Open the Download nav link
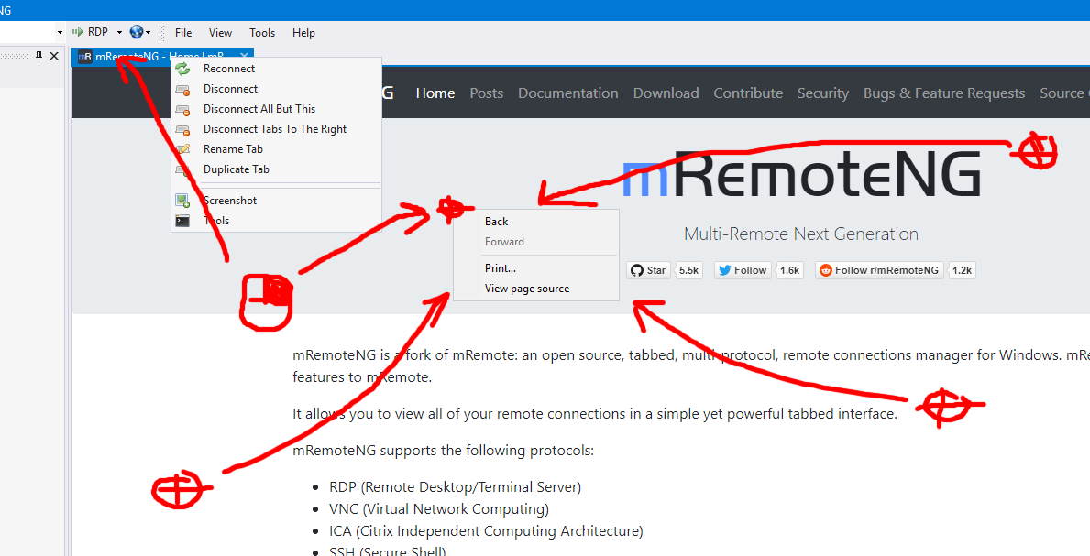1090x556 pixels. point(666,93)
